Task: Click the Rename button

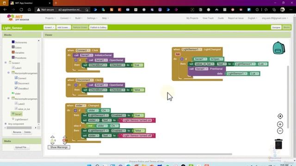Action: point(17,132)
